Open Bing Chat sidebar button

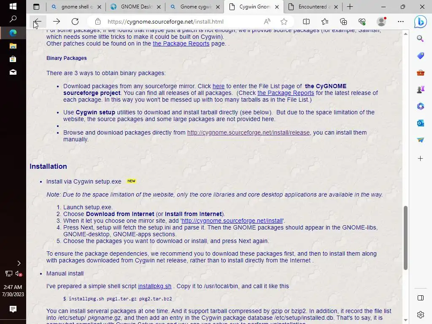pyautogui.click(x=420, y=22)
